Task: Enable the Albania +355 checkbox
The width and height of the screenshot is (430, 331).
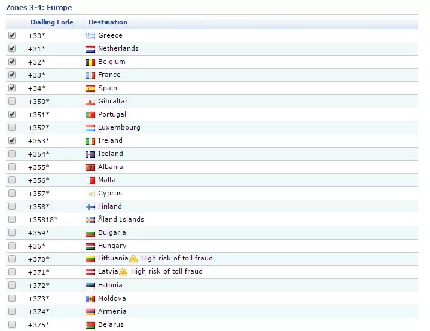Action: (x=12, y=167)
